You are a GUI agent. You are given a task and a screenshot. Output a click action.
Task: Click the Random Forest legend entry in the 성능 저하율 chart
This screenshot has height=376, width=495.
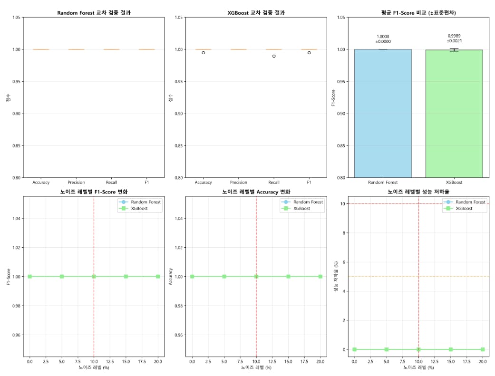[465, 202]
